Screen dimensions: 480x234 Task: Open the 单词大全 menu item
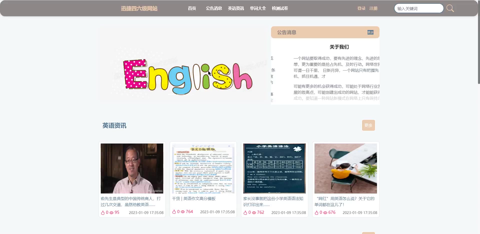tap(258, 8)
